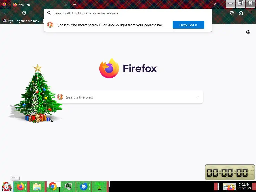
Task: Click the magnifier icon in address bar
Action: [49, 13]
